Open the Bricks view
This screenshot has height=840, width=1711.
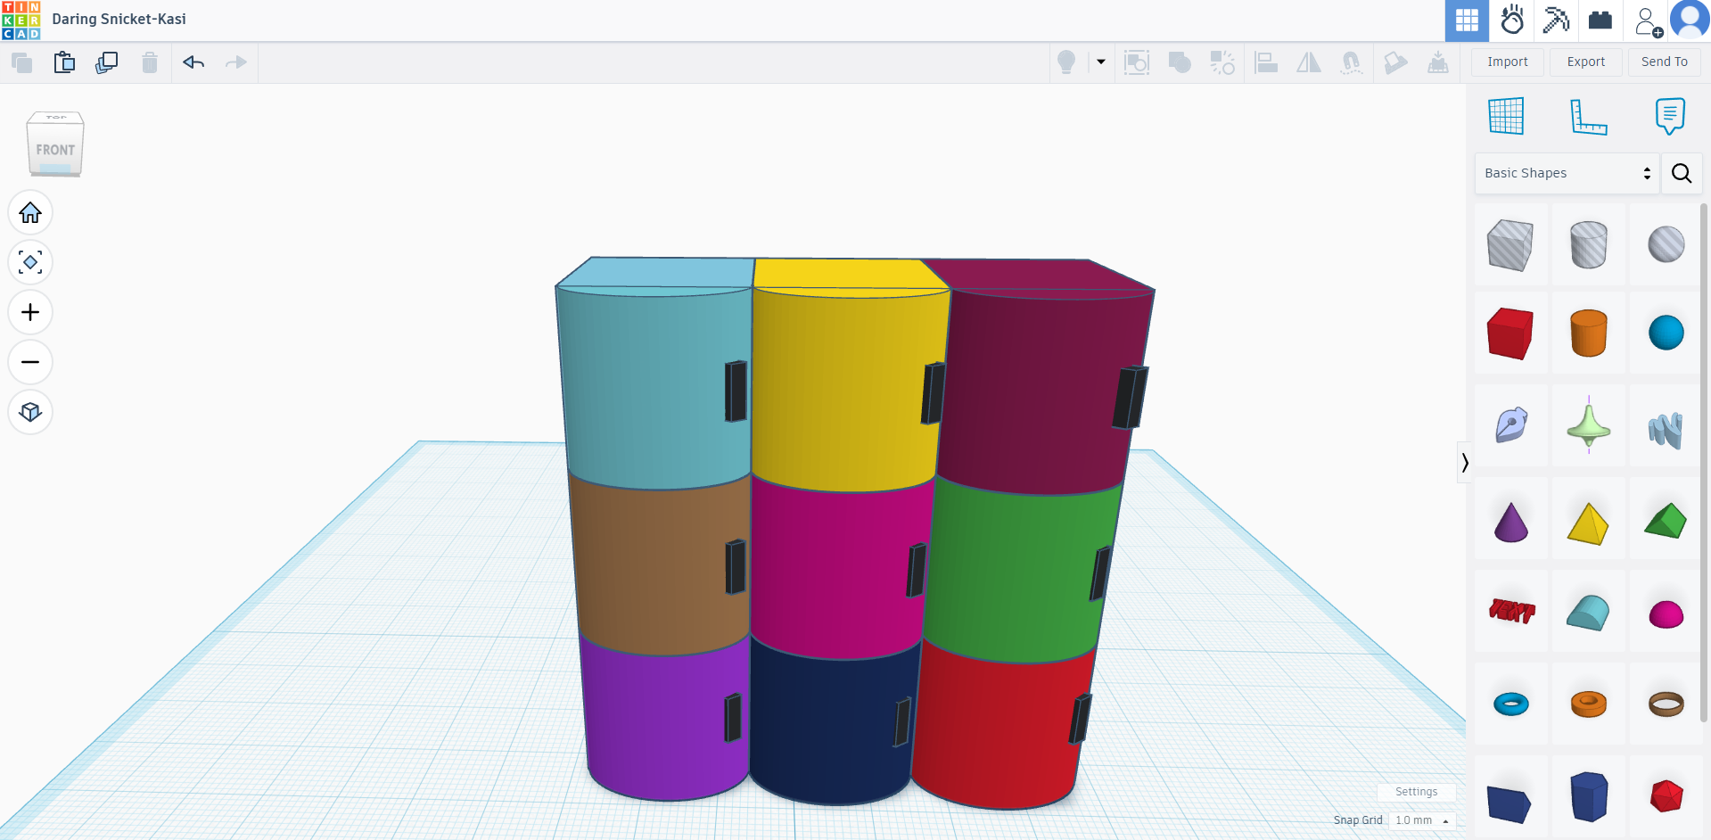(x=1601, y=21)
